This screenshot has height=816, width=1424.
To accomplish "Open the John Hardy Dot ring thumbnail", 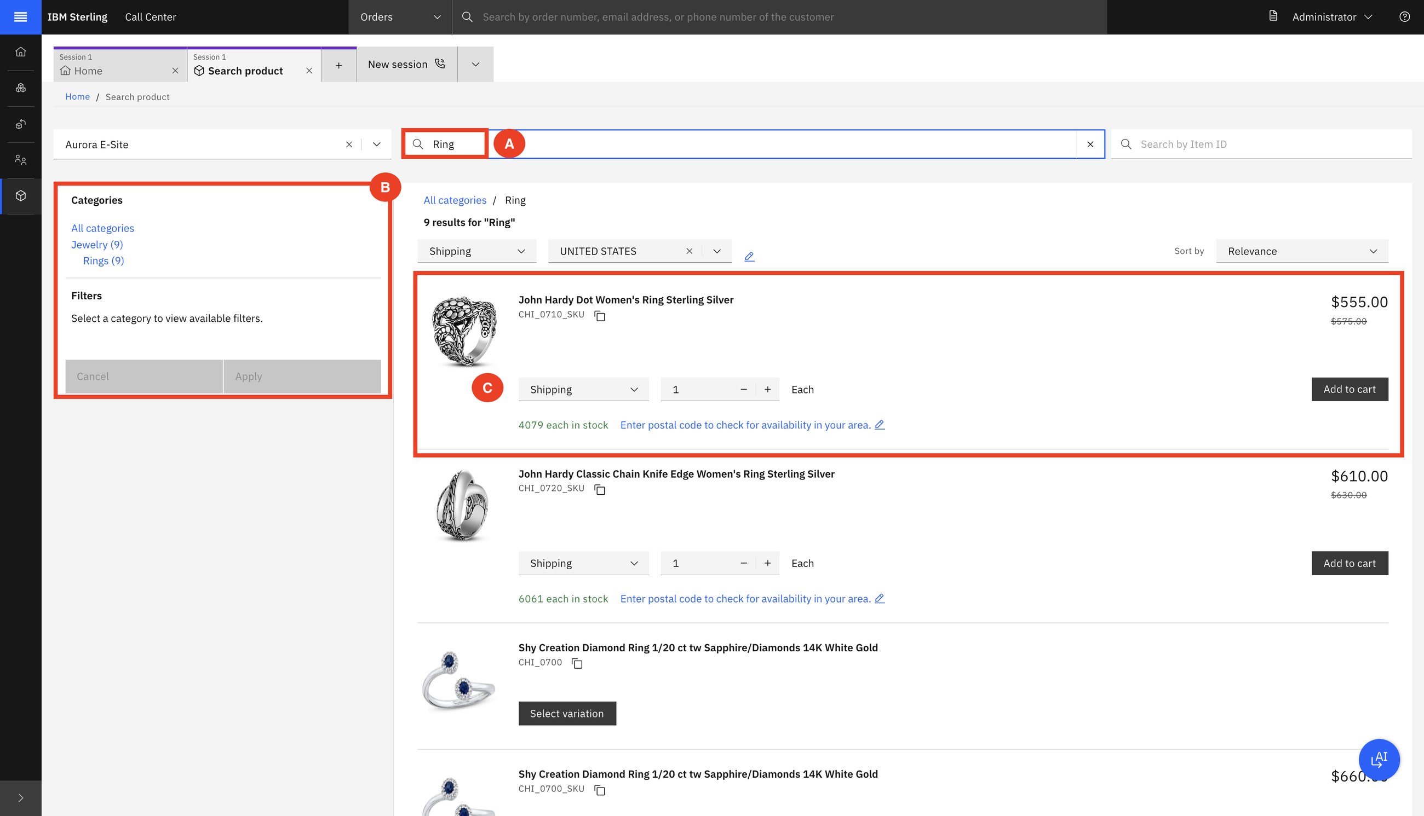I will click(x=463, y=332).
